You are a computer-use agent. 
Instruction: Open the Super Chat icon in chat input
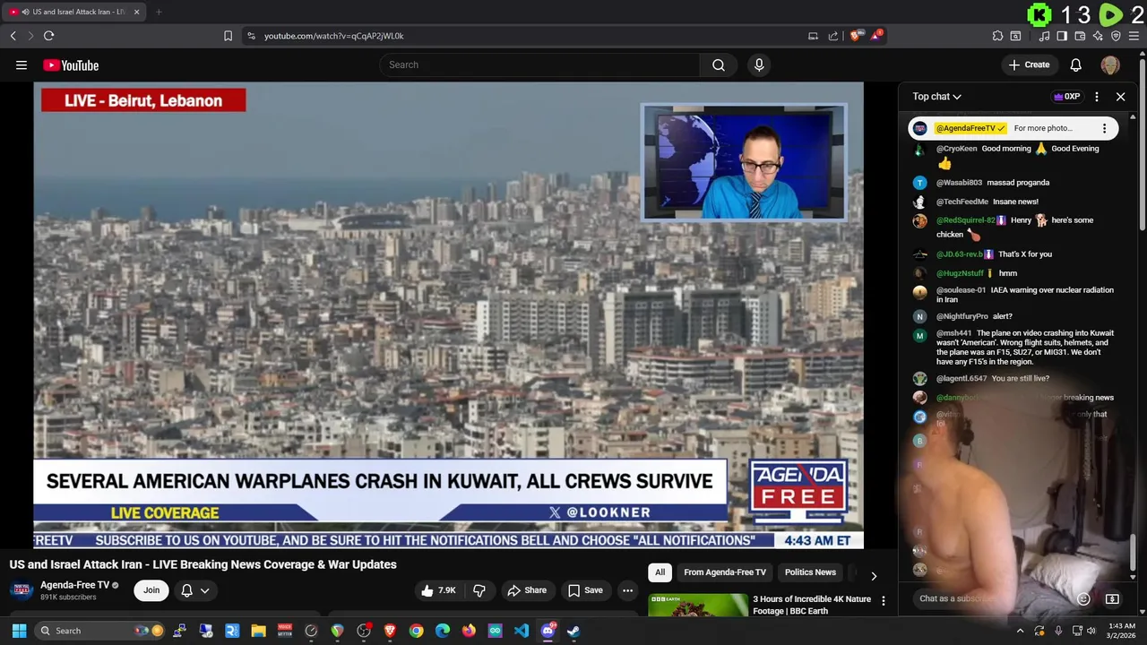coord(1112,598)
